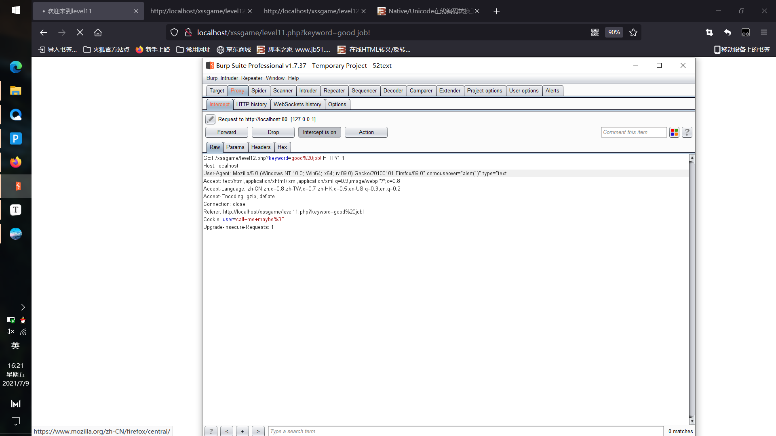The image size is (776, 436).
Task: Click the screenshot crop tool icon
Action: [709, 32]
